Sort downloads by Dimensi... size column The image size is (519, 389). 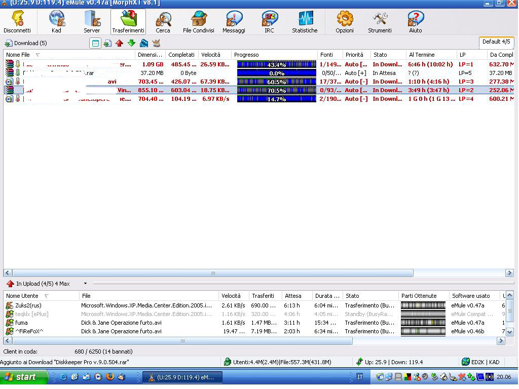click(x=150, y=55)
